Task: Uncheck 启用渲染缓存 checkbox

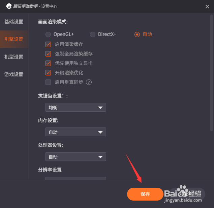Action: pos(48,44)
